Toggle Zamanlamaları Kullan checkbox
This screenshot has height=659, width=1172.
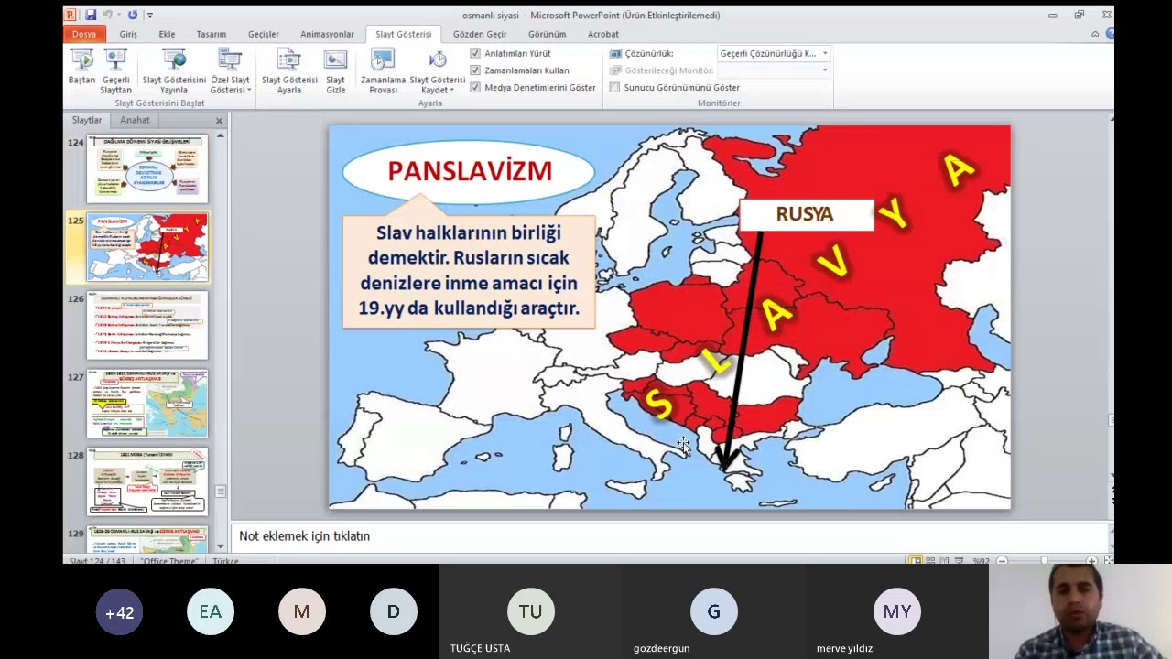click(475, 70)
